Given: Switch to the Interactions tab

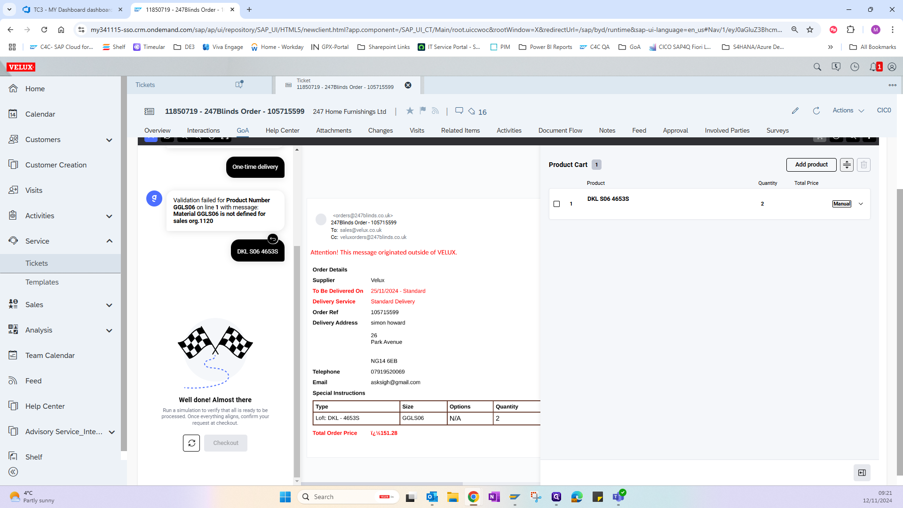Looking at the screenshot, I should pyautogui.click(x=203, y=130).
